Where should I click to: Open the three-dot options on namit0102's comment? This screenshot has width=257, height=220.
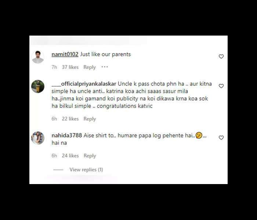pyautogui.click(x=105, y=67)
